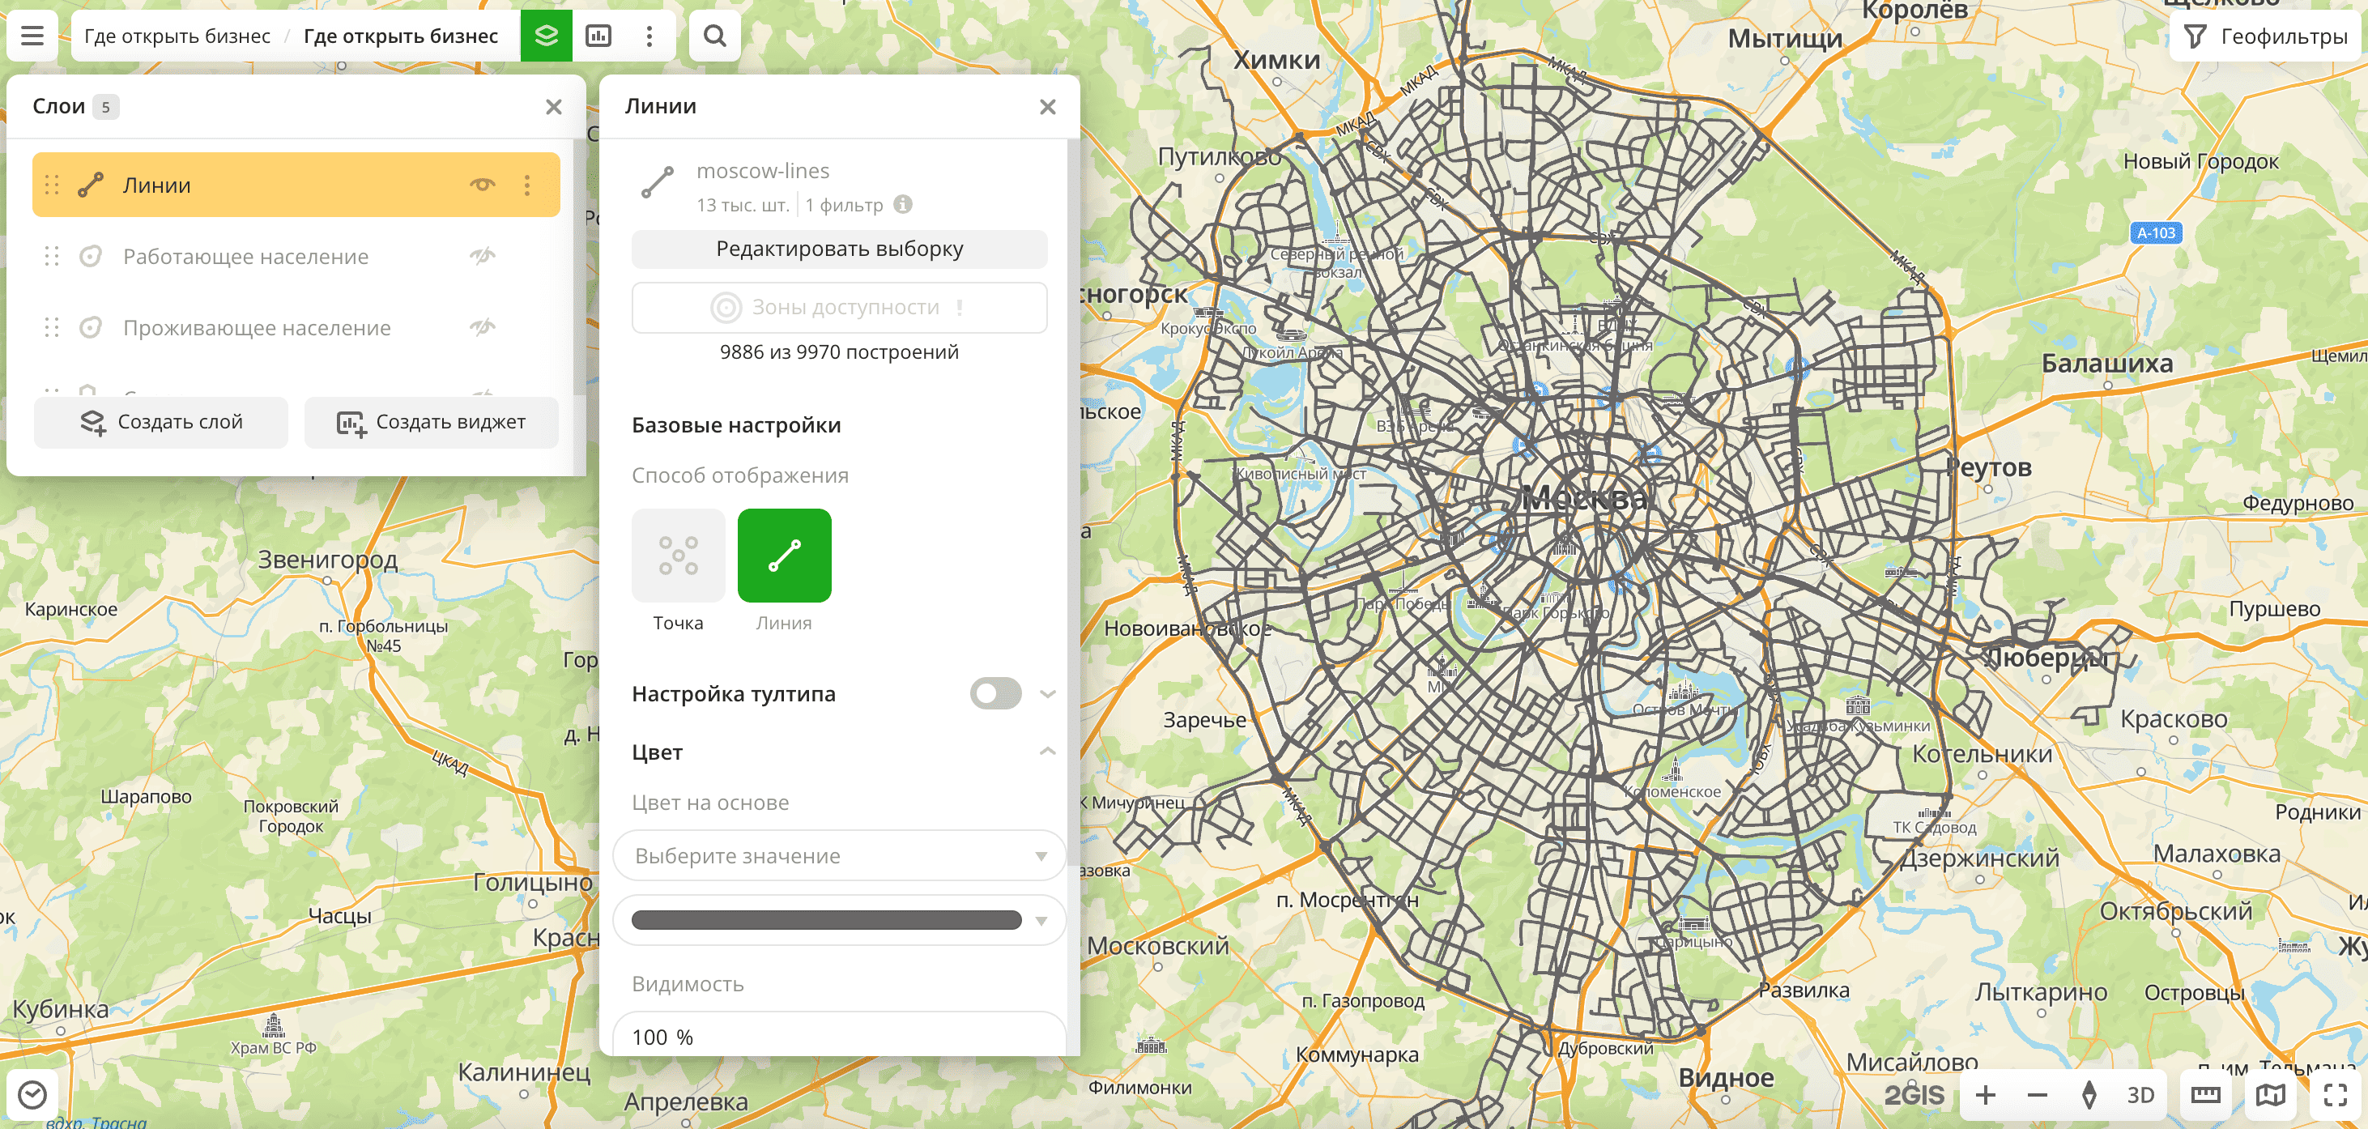Open the search magnifier button
The height and width of the screenshot is (1129, 2368).
click(714, 36)
